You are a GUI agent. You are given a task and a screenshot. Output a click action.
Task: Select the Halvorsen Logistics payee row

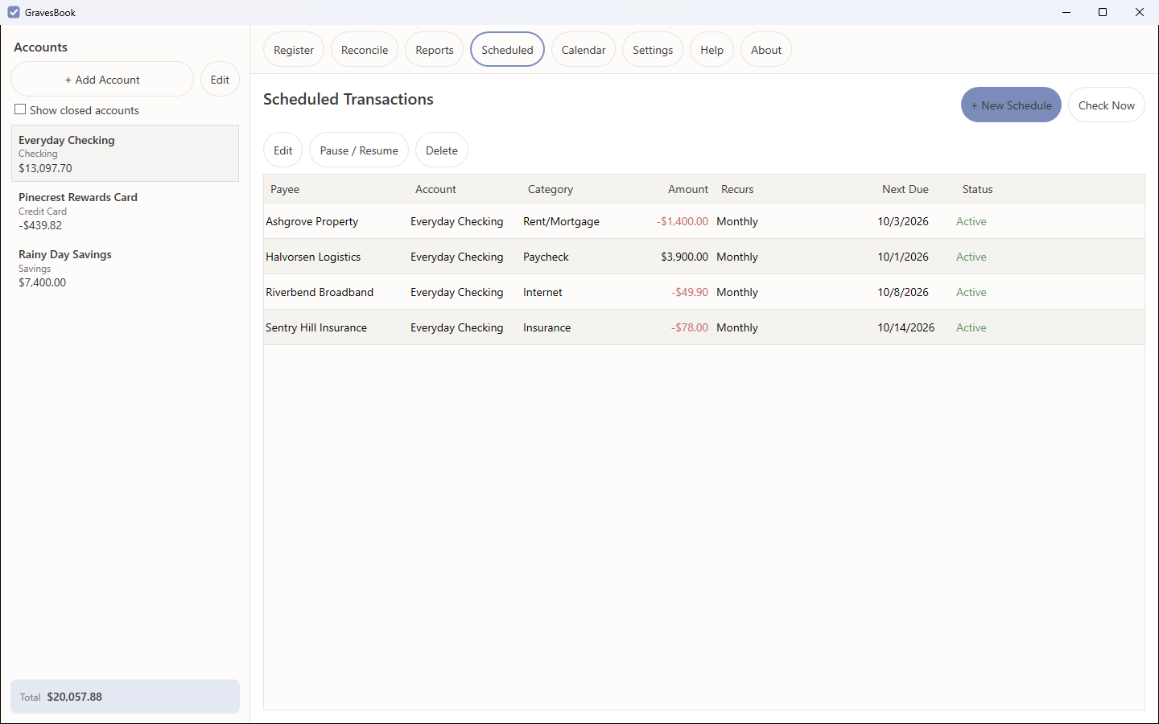(704, 257)
